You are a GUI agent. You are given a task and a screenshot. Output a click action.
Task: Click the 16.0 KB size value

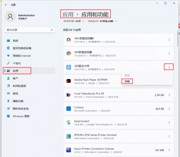(x=160, y=109)
